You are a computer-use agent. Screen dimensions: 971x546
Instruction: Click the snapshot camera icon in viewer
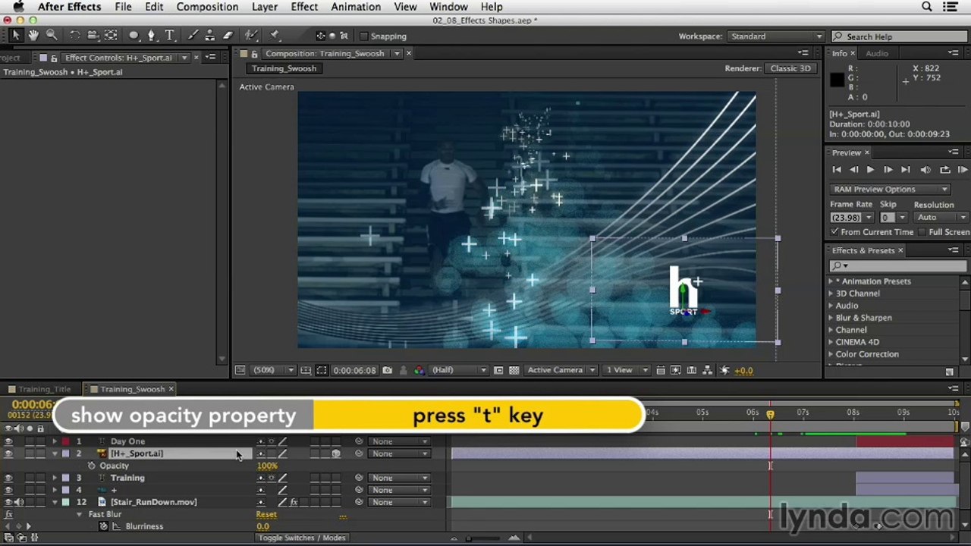388,370
